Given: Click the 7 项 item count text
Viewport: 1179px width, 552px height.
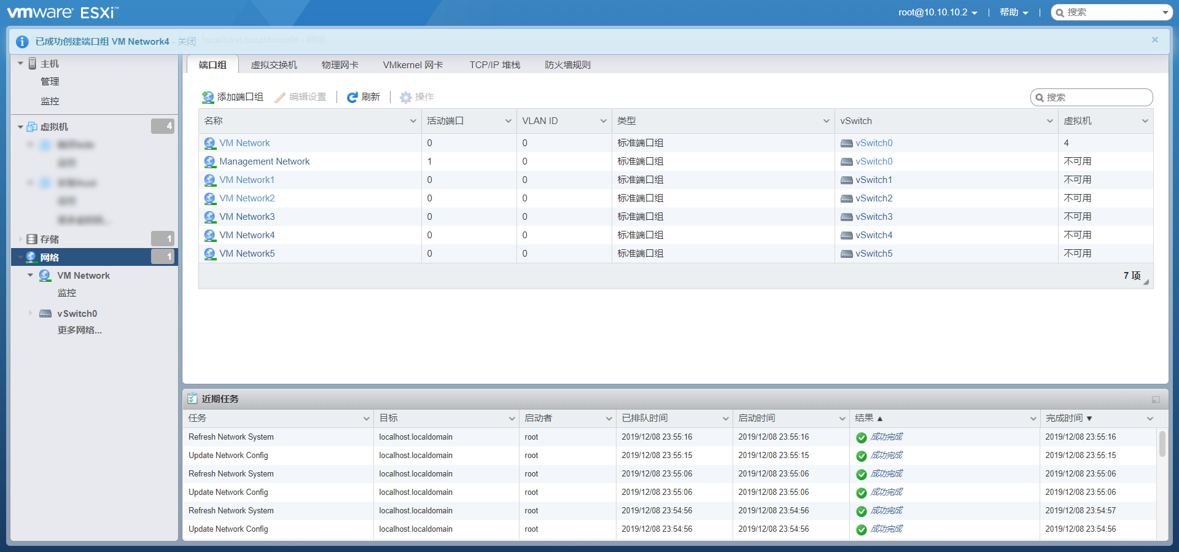Looking at the screenshot, I should tap(1132, 276).
